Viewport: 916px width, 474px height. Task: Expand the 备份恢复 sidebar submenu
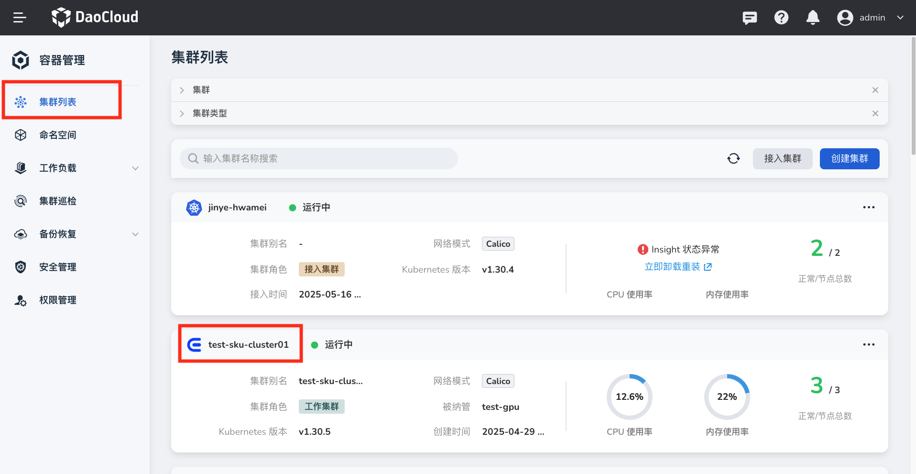135,234
